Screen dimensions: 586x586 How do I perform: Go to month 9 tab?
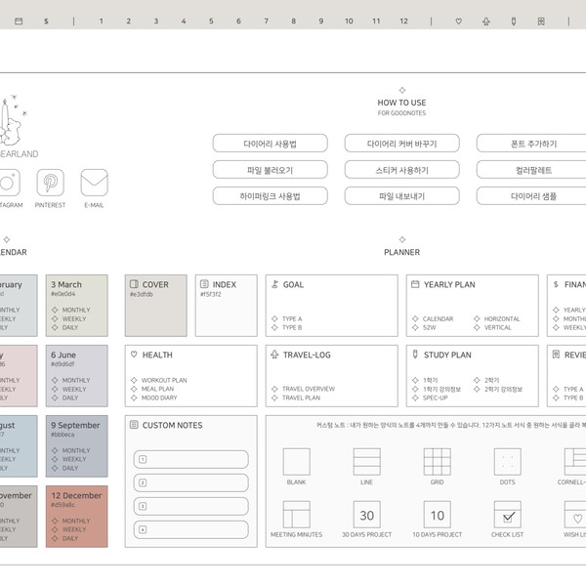click(321, 21)
